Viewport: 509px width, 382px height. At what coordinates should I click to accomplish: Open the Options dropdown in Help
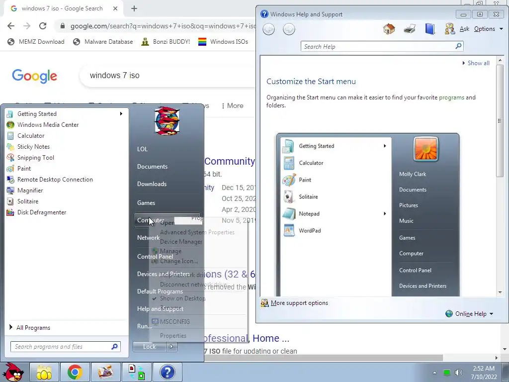(489, 29)
